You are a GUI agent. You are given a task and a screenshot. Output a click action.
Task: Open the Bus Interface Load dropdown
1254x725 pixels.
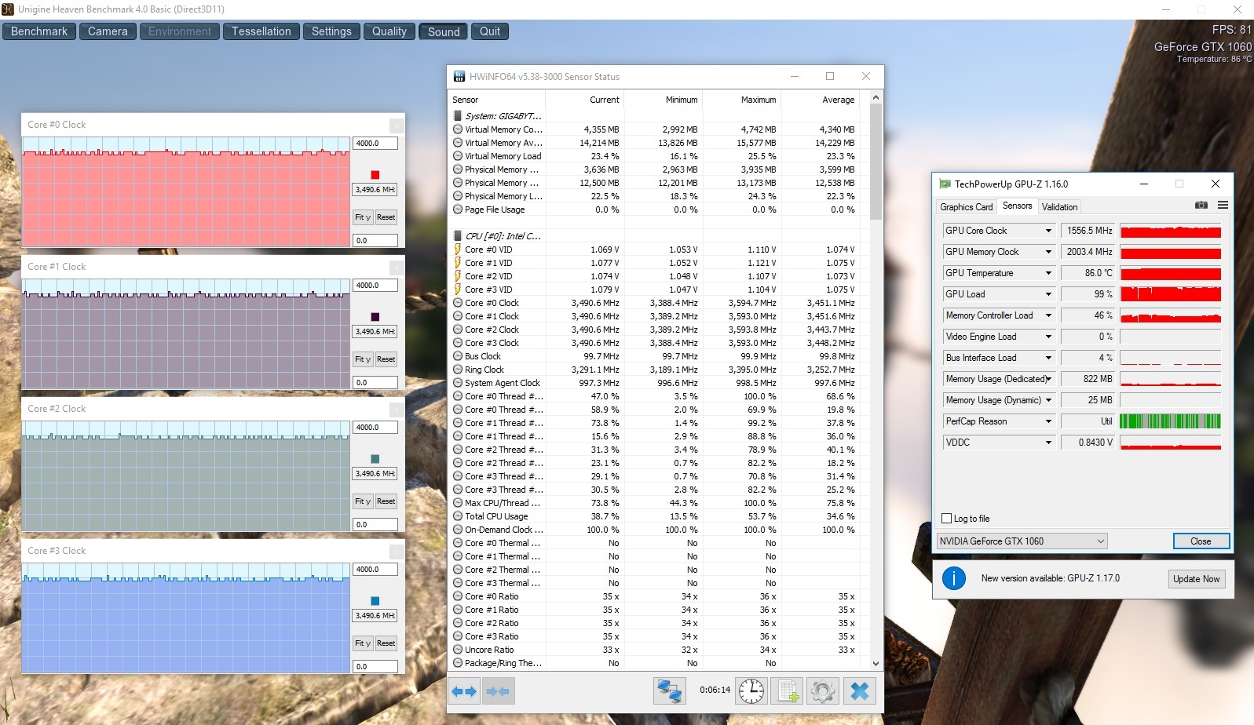(1048, 358)
